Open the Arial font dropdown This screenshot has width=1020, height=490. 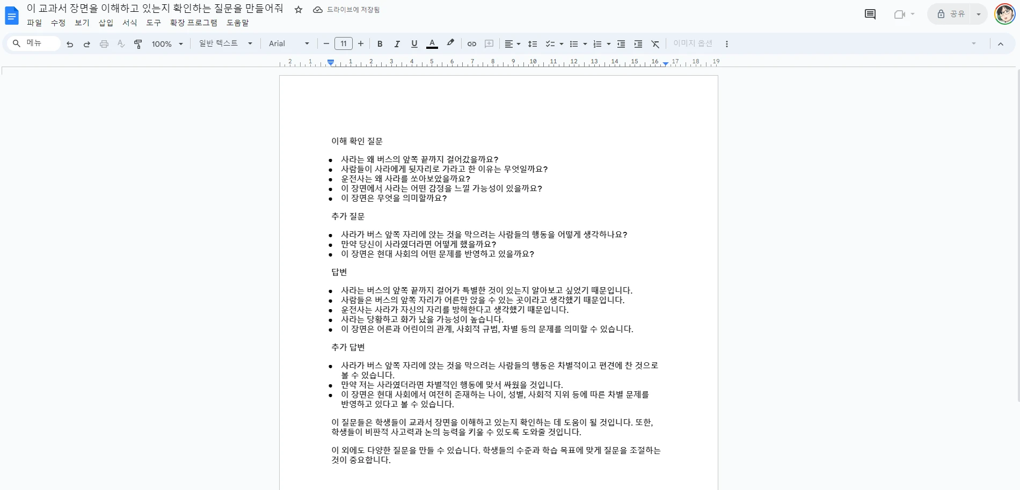pyautogui.click(x=289, y=44)
